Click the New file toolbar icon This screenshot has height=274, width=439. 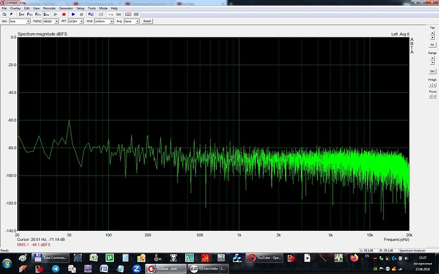[4, 14]
